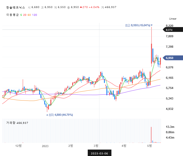The width and height of the screenshot is (183, 156).
Task: Click the 2월 axis label
Action: tap(71, 146)
